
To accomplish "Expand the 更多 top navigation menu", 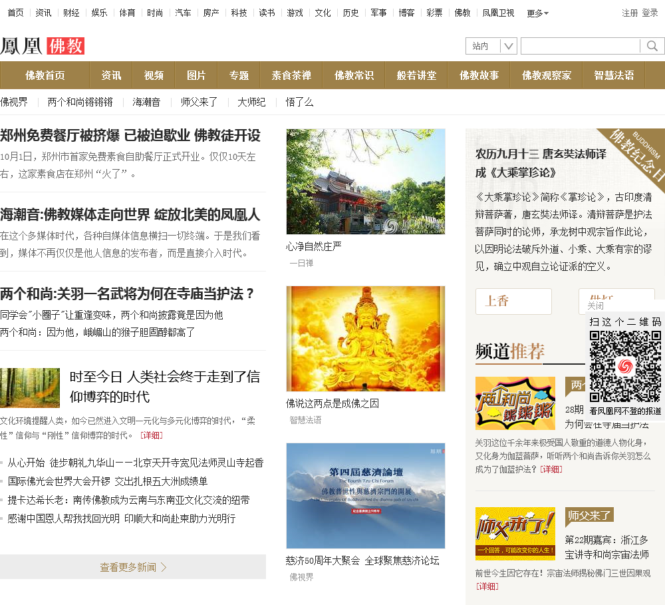I will click(x=538, y=13).
